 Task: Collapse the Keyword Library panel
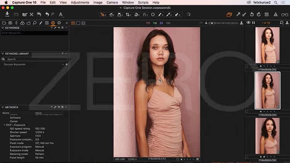coord(3,54)
